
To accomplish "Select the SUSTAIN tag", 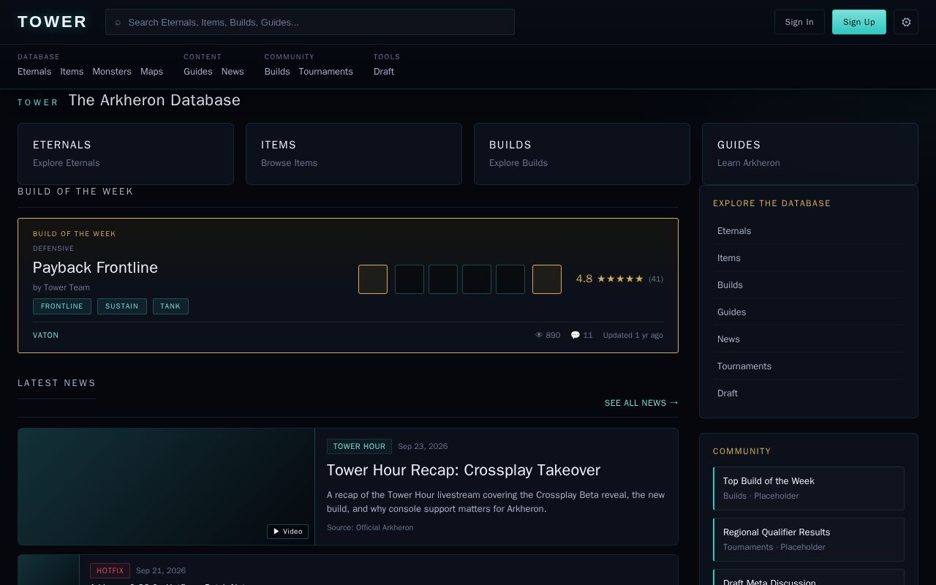I will (122, 306).
